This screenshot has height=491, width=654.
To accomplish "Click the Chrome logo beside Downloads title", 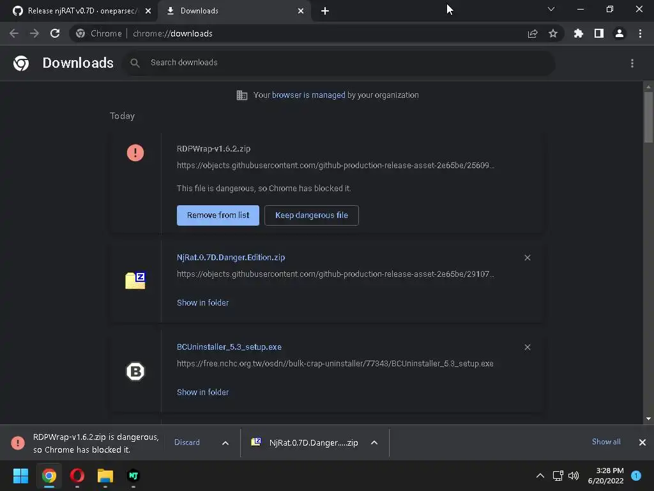I will [21, 63].
